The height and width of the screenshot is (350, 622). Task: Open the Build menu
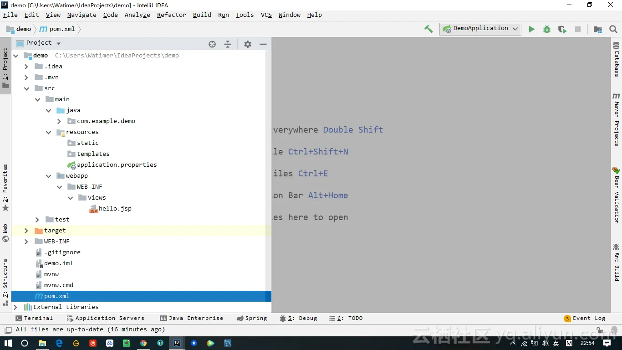click(202, 15)
